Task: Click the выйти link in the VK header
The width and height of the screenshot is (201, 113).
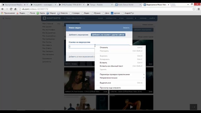Action: pos(152,18)
